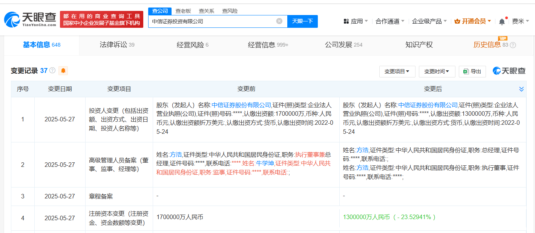Clear the search box with the X icon
This screenshot has height=233, width=535.
(279, 21)
